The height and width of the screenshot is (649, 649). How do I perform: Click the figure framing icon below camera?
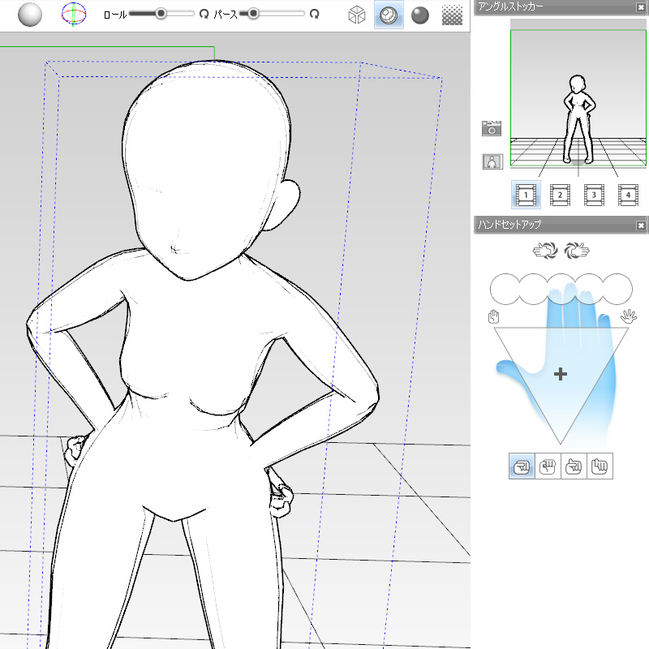tap(492, 161)
